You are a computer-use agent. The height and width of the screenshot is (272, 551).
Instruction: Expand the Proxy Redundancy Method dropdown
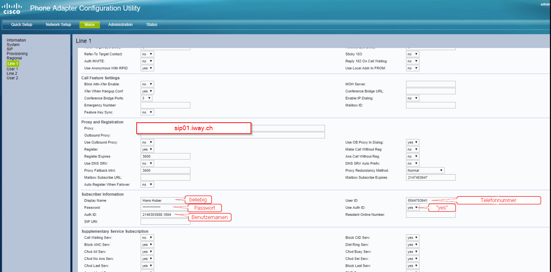tap(425, 171)
